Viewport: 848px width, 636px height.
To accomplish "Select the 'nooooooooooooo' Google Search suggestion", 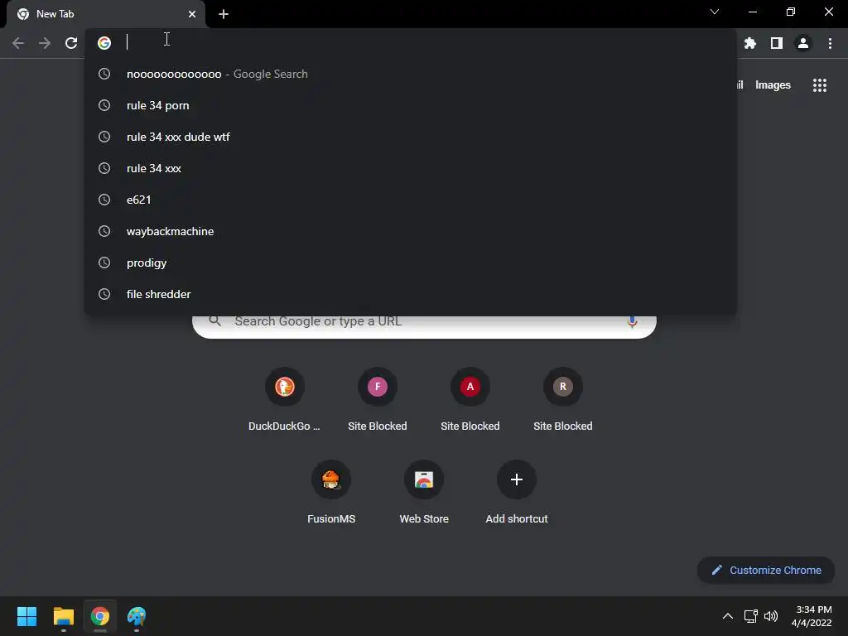I will point(411,74).
